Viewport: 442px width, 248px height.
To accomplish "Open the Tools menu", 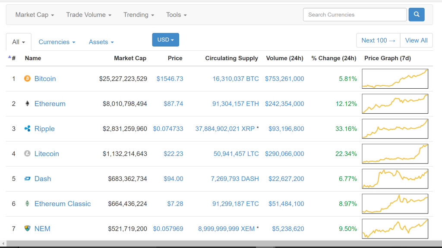I will click(x=177, y=15).
